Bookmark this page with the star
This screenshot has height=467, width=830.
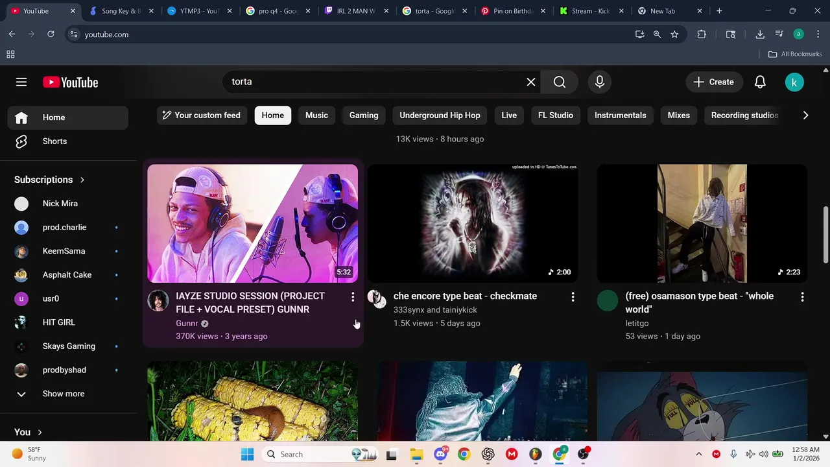tap(674, 34)
